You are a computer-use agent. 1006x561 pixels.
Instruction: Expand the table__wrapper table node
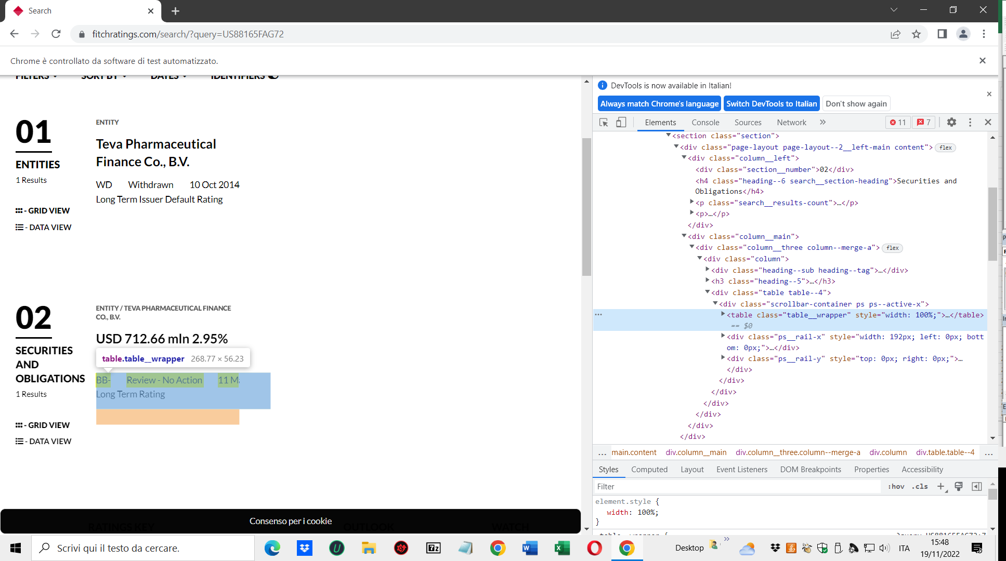point(723,314)
